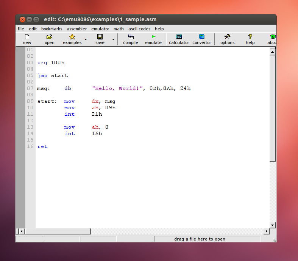
Task: Click the horizontal scrollbar thumb
Action: pos(58,231)
